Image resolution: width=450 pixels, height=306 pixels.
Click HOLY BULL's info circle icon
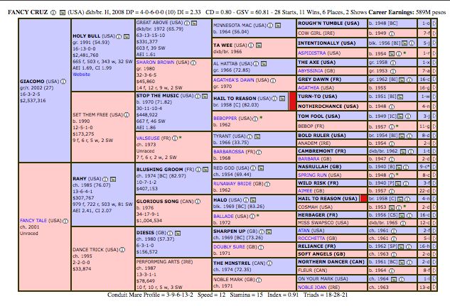click(x=119, y=36)
